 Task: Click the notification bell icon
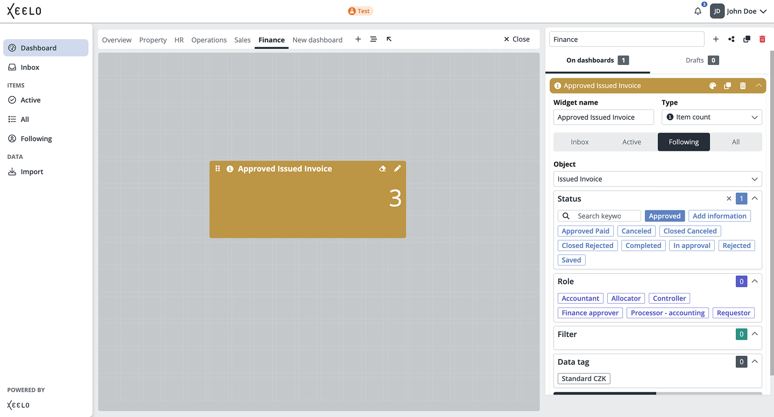(698, 11)
